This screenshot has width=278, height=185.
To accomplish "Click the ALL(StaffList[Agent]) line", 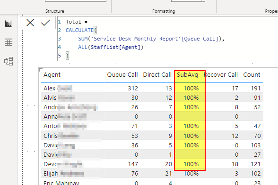I will [x=111, y=47].
